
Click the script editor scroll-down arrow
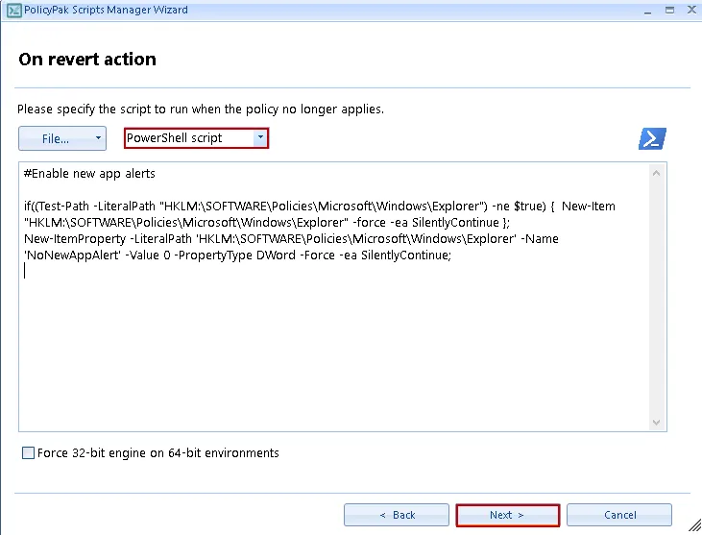click(x=656, y=423)
